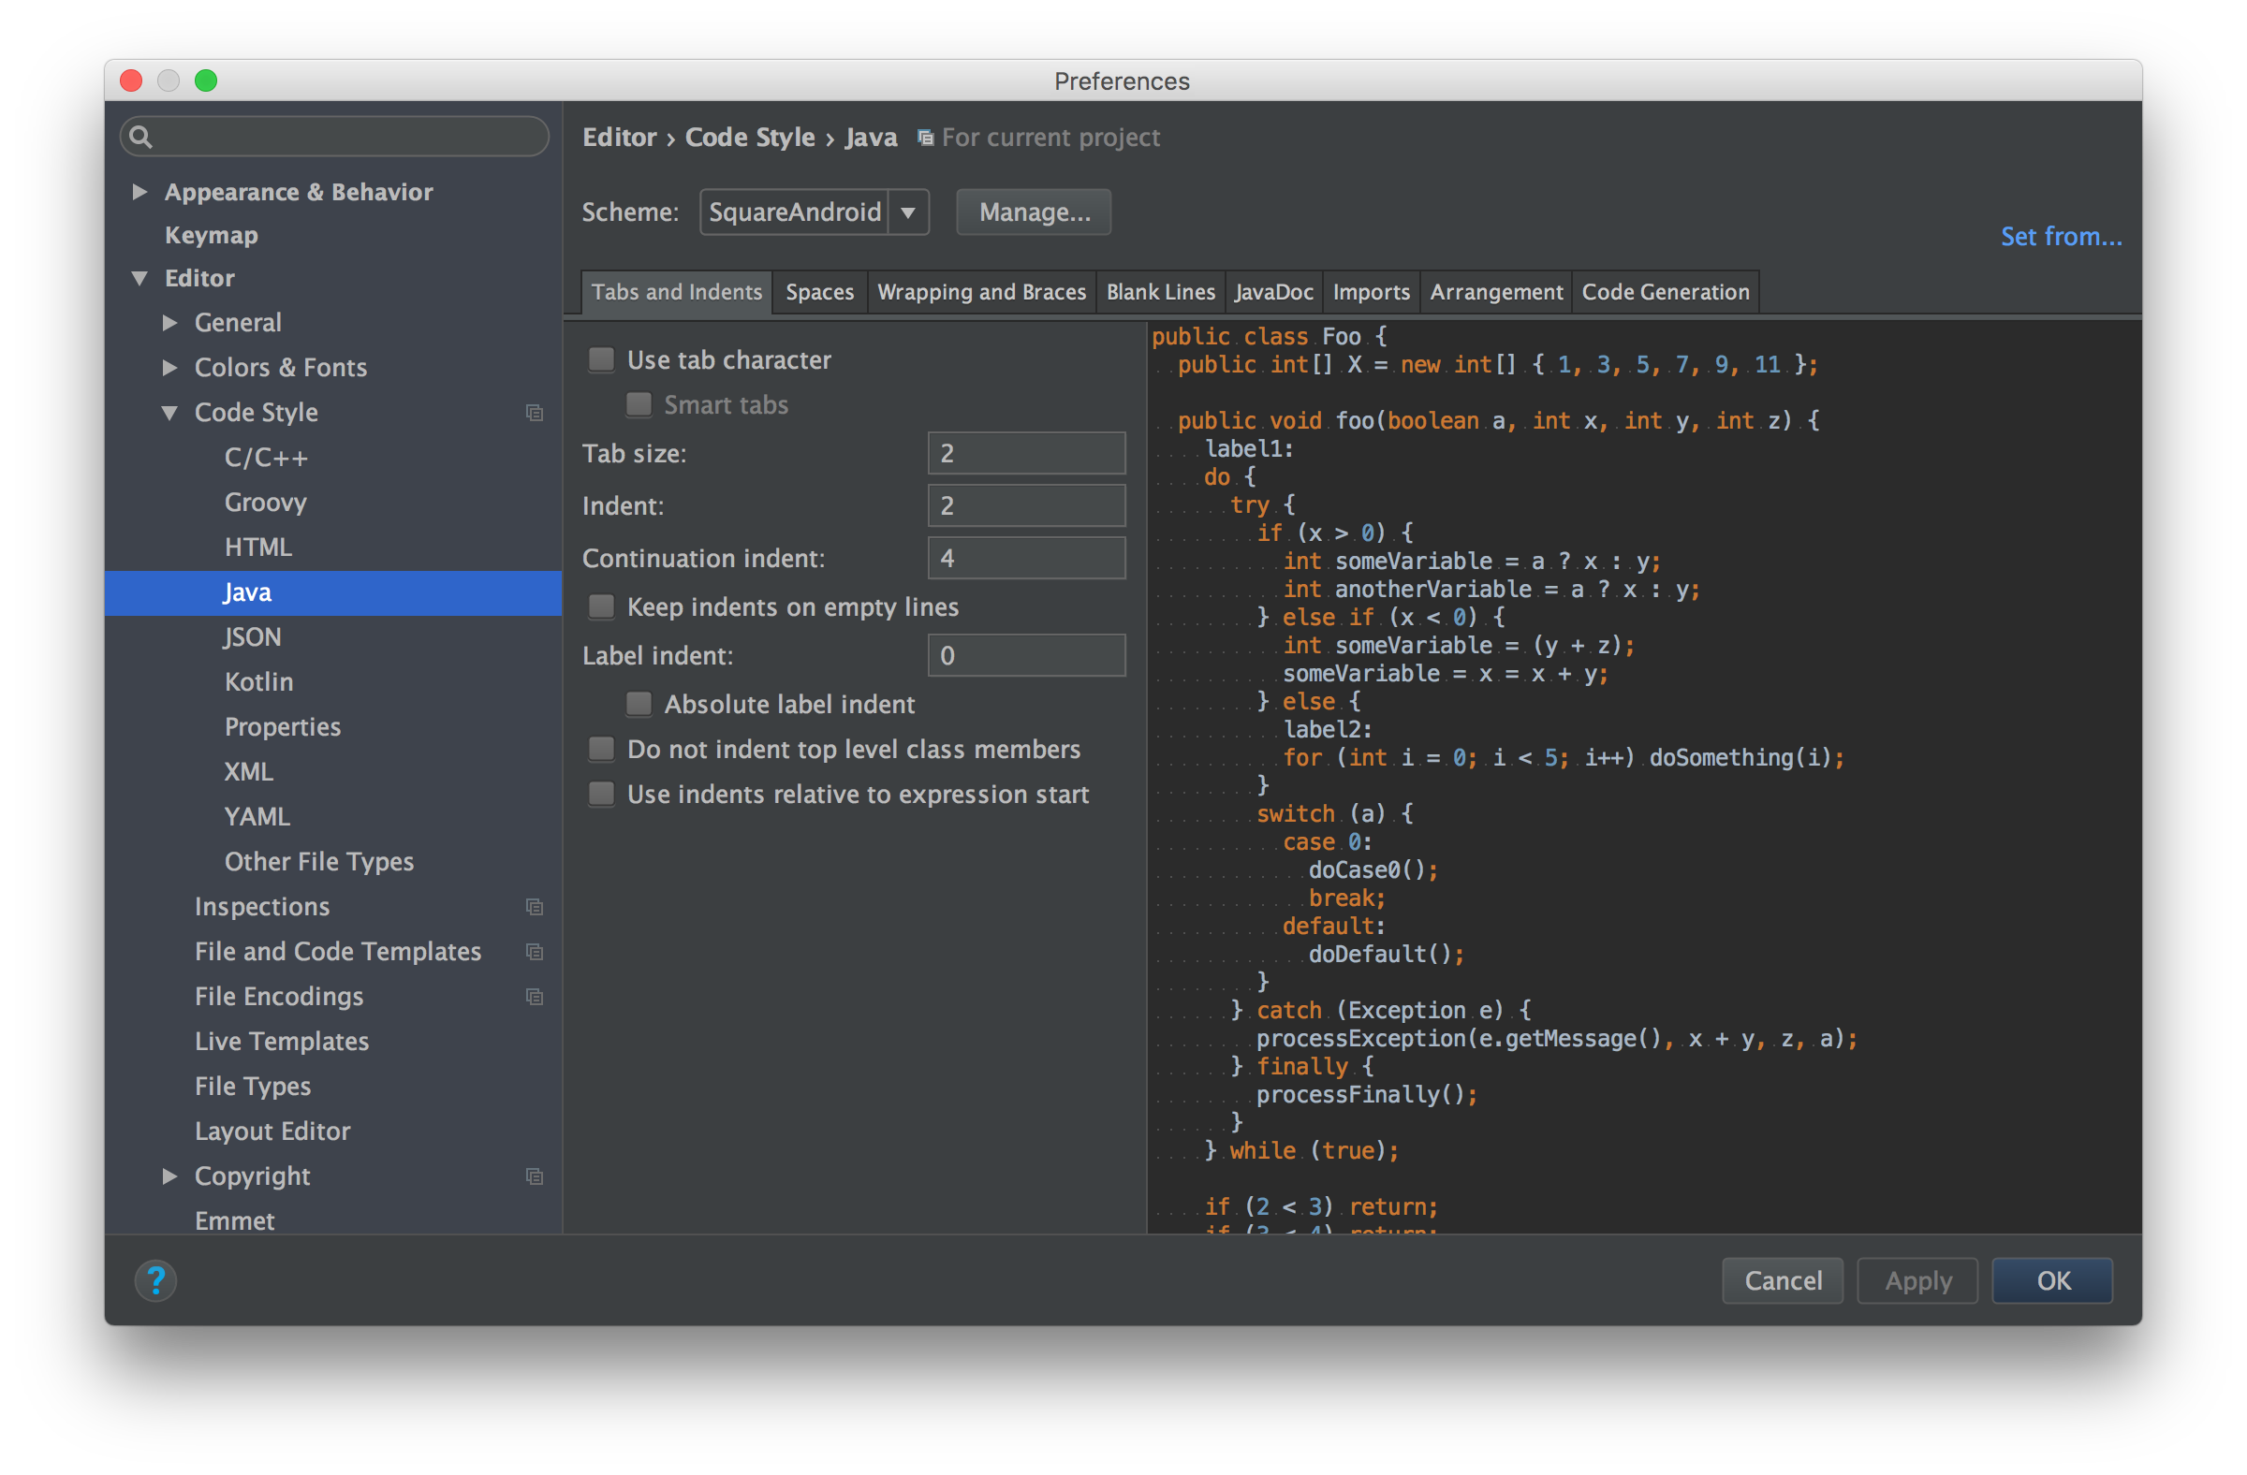Click project icon beside File Encodings
Screen dimensions: 2247x1475
(535, 998)
